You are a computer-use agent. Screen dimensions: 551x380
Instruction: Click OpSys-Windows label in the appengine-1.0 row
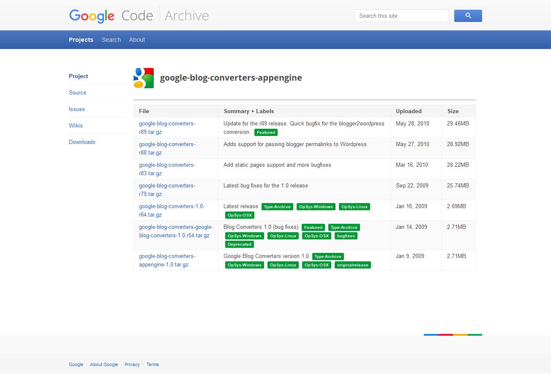point(245,265)
